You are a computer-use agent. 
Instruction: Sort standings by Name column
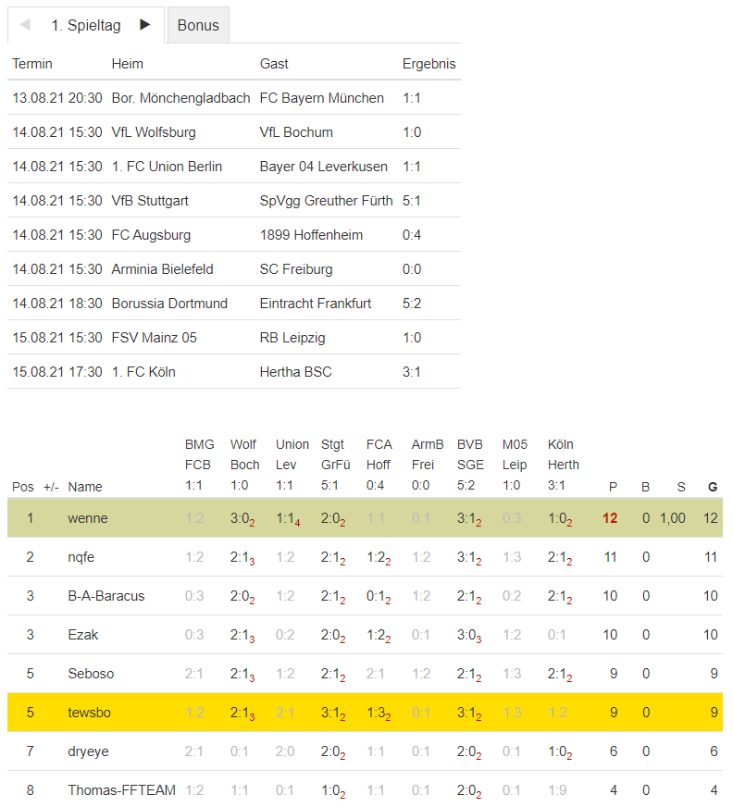(85, 487)
